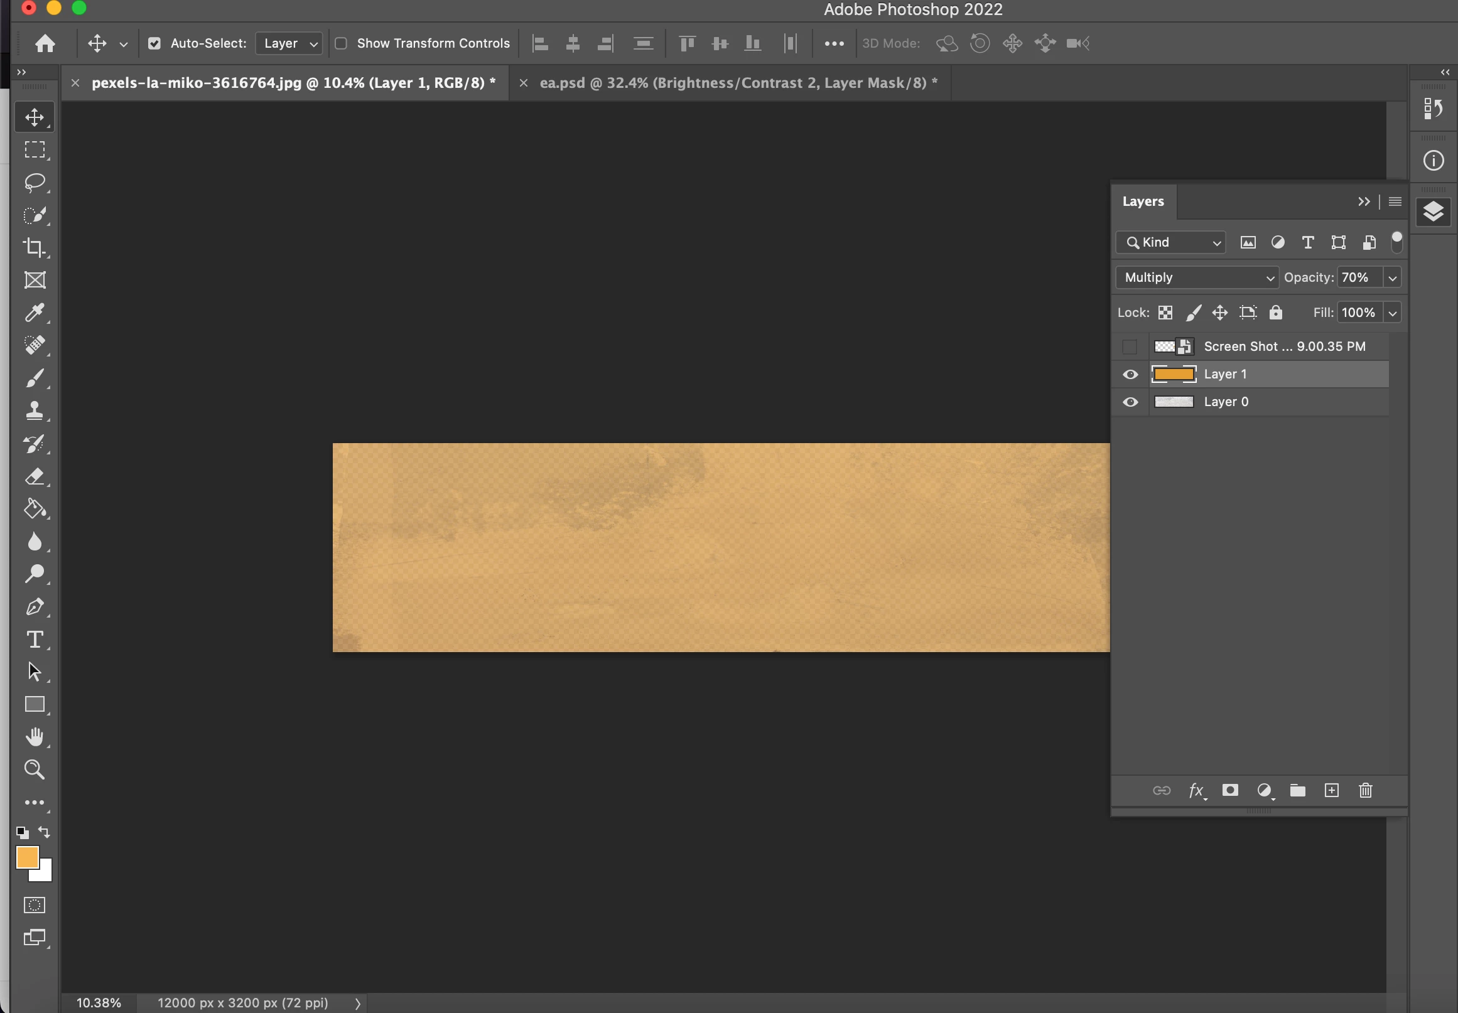Image resolution: width=1458 pixels, height=1013 pixels.
Task: Delete layer with trash icon
Action: click(x=1365, y=790)
